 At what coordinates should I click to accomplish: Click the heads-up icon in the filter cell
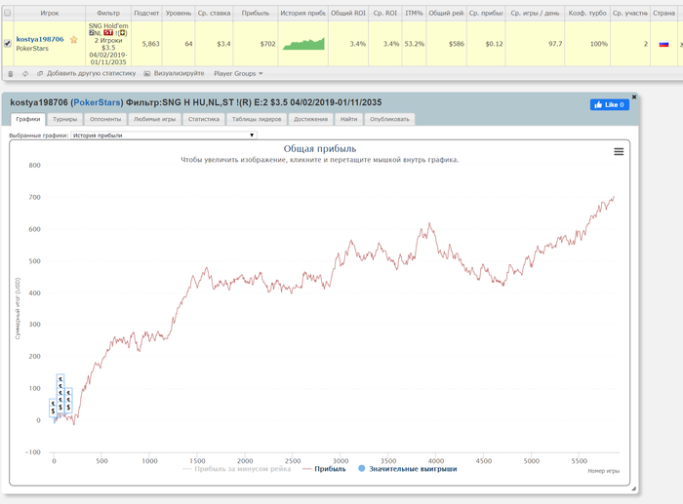pos(92,32)
